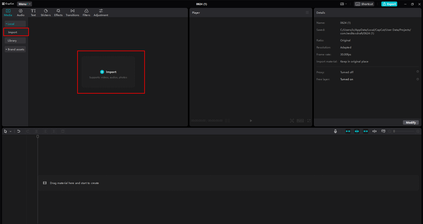Click the Proxy 'Turned off' value
Image resolution: width=423 pixels, height=224 pixels.
[x=347, y=72]
